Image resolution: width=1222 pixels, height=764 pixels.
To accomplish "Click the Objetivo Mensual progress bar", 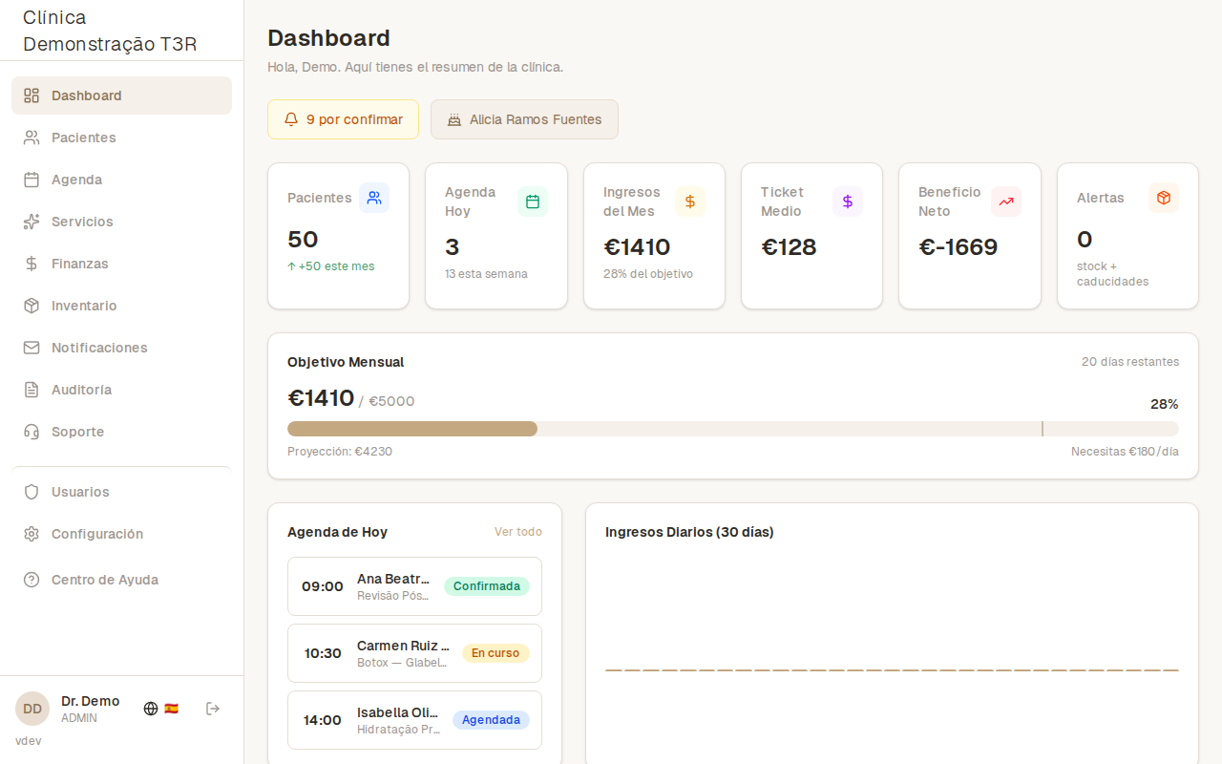I will point(733,429).
